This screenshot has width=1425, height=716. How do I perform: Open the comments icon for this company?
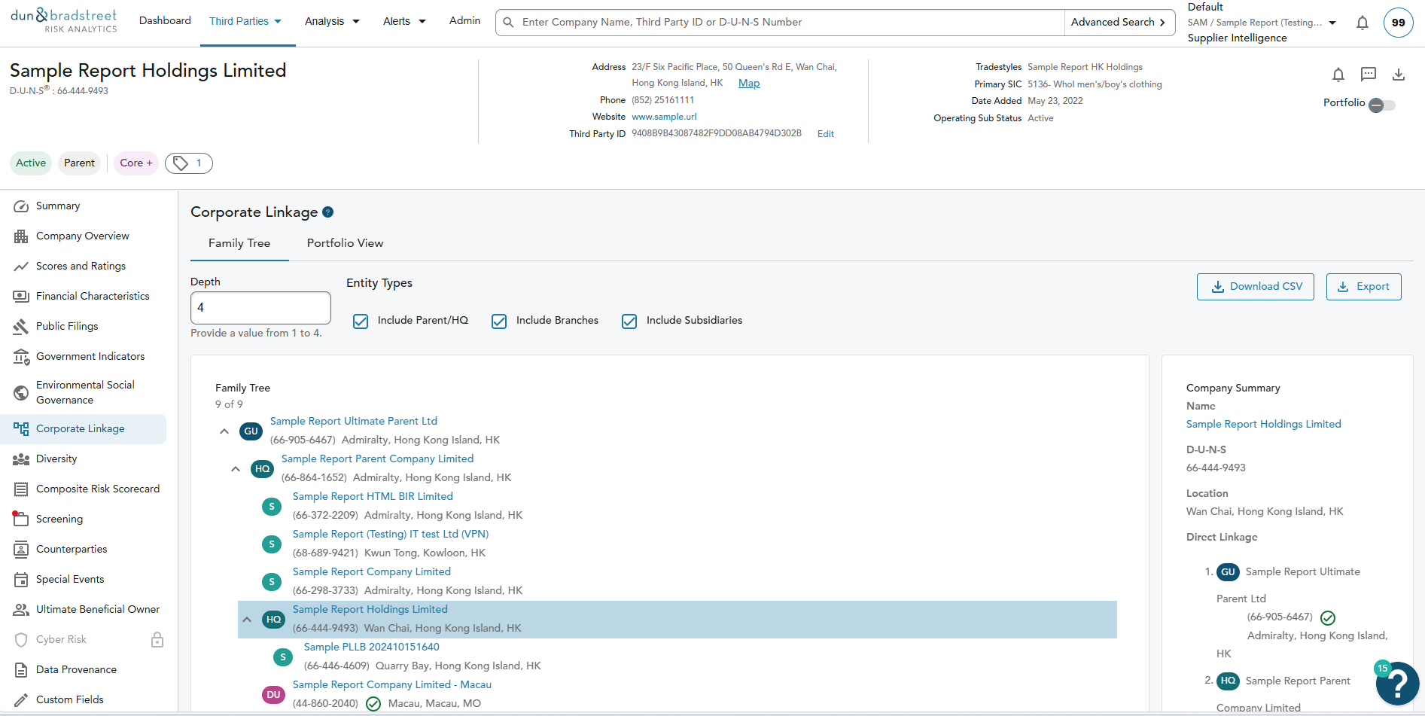coord(1368,74)
